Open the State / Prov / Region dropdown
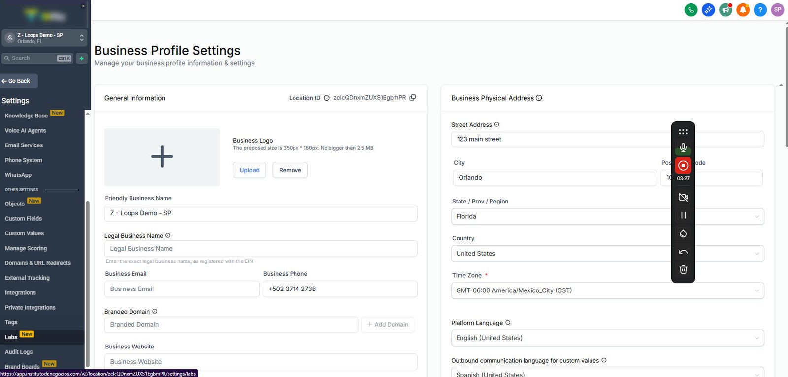 click(x=608, y=217)
